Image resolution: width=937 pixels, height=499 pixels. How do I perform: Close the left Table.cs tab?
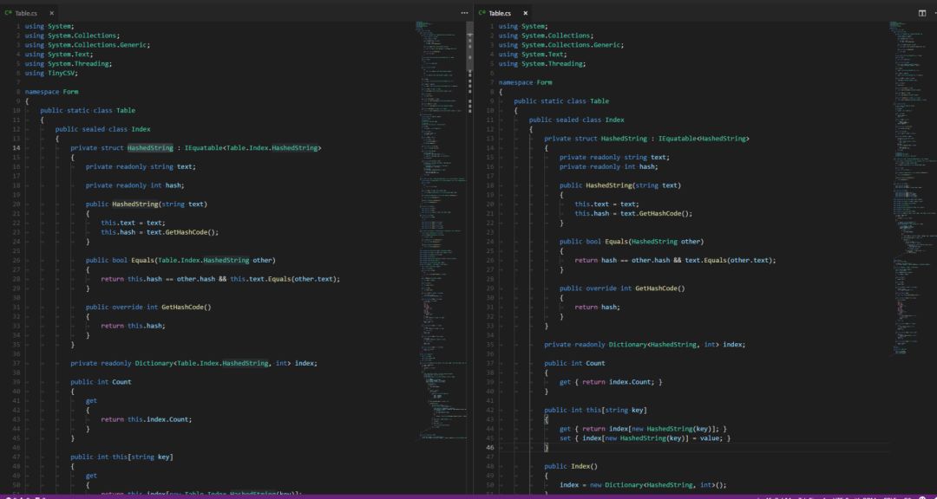pos(51,13)
